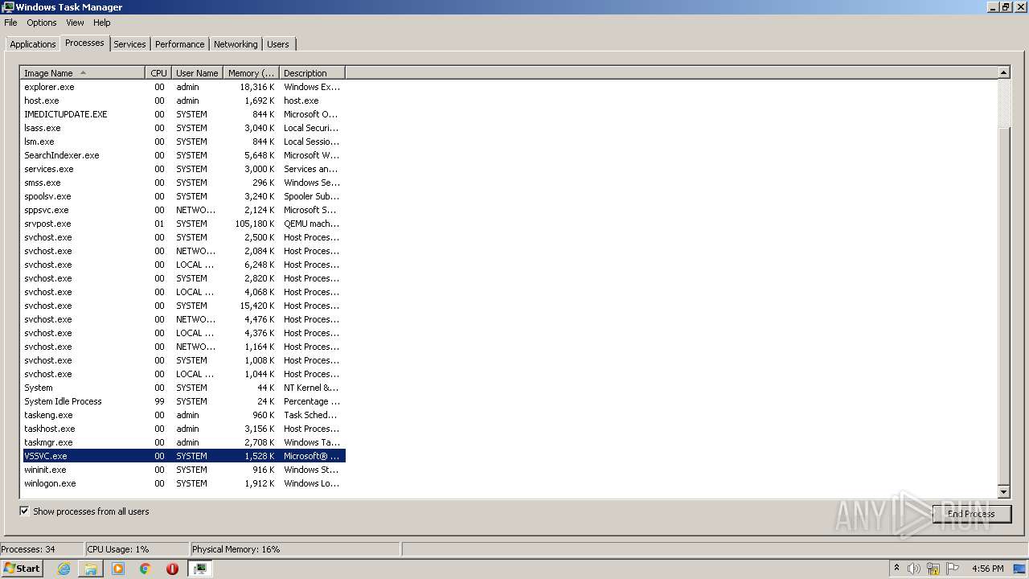
Task: Select host.exe process row
Action: 182,101
